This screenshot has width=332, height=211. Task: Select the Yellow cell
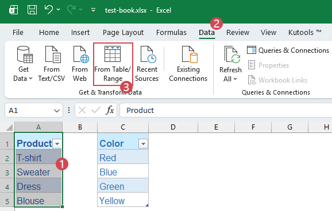pos(123,200)
